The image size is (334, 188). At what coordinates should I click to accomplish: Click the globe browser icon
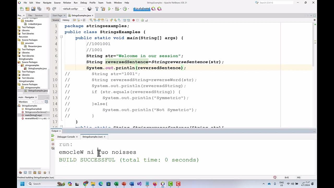[x=90, y=9]
